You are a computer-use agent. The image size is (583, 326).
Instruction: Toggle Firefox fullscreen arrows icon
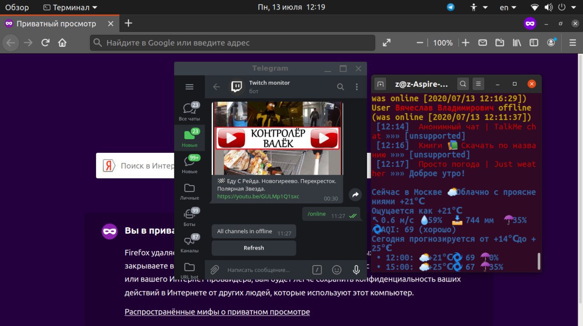(x=387, y=43)
